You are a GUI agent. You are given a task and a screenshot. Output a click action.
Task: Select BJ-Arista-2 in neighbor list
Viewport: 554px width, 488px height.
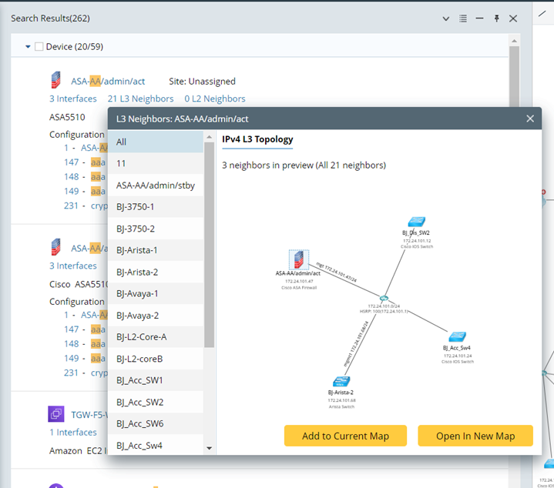pyautogui.click(x=156, y=272)
